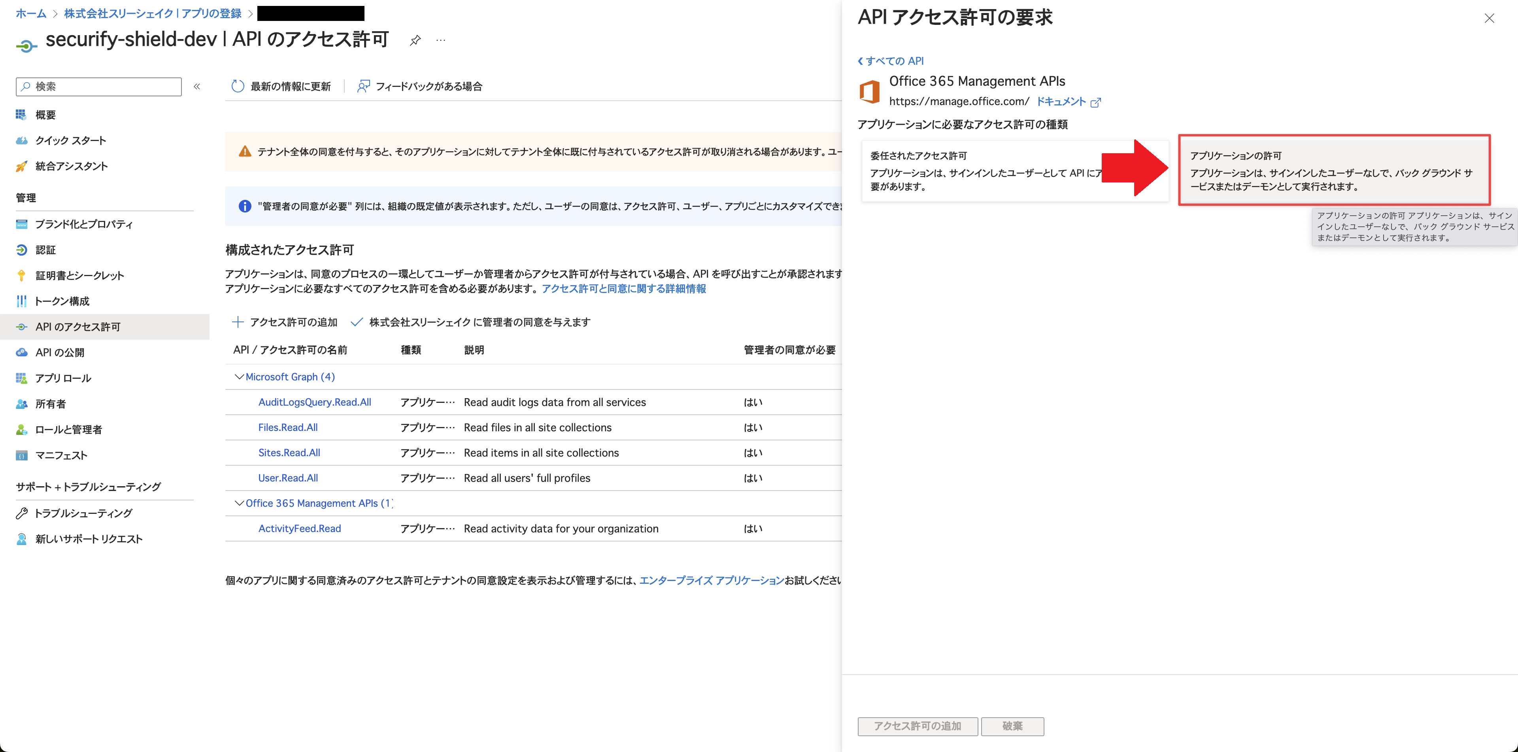The height and width of the screenshot is (752, 1518).
Task: Click 最新の情報に更新 toolbar button
Action: coord(281,86)
